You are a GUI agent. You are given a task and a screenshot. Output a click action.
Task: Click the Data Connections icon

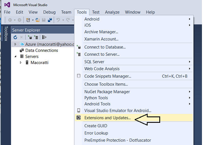(x=22, y=50)
